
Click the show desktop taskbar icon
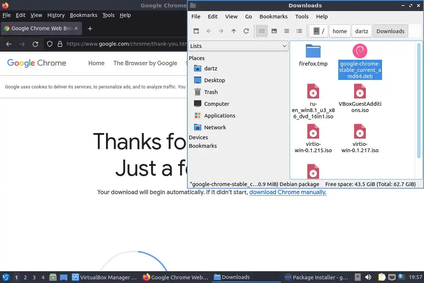[64, 277]
